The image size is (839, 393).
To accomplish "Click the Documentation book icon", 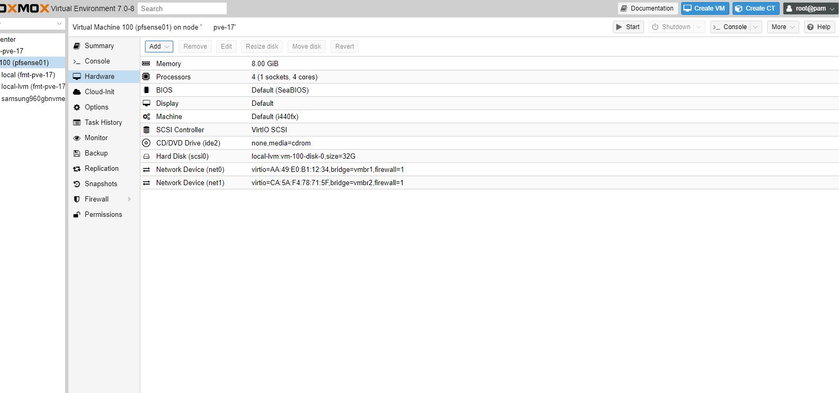I will click(624, 8).
